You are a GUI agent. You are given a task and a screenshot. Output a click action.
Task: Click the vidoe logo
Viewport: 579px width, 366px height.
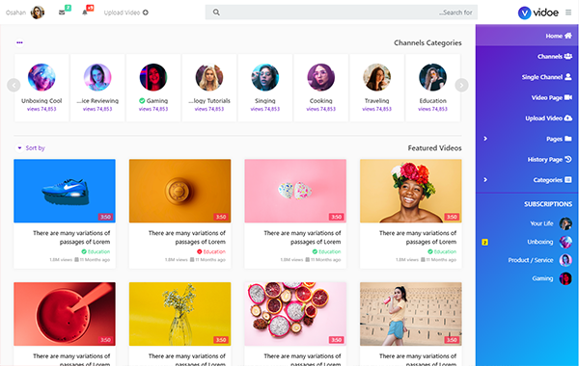coord(538,13)
